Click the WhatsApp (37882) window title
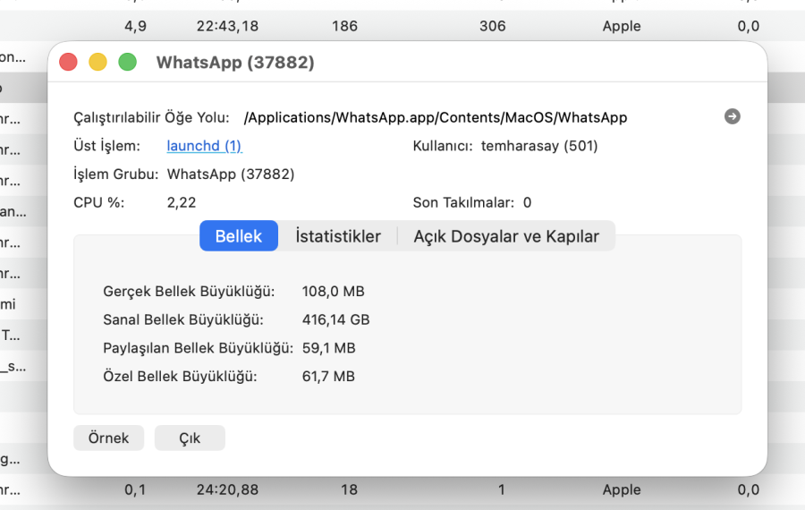Viewport: 805px width, 510px height. point(235,62)
